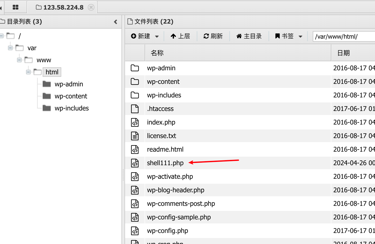Viewport: 375px width, 244px height.
Task: Close the 123.58.224.8 tab
Action: tap(91, 7)
